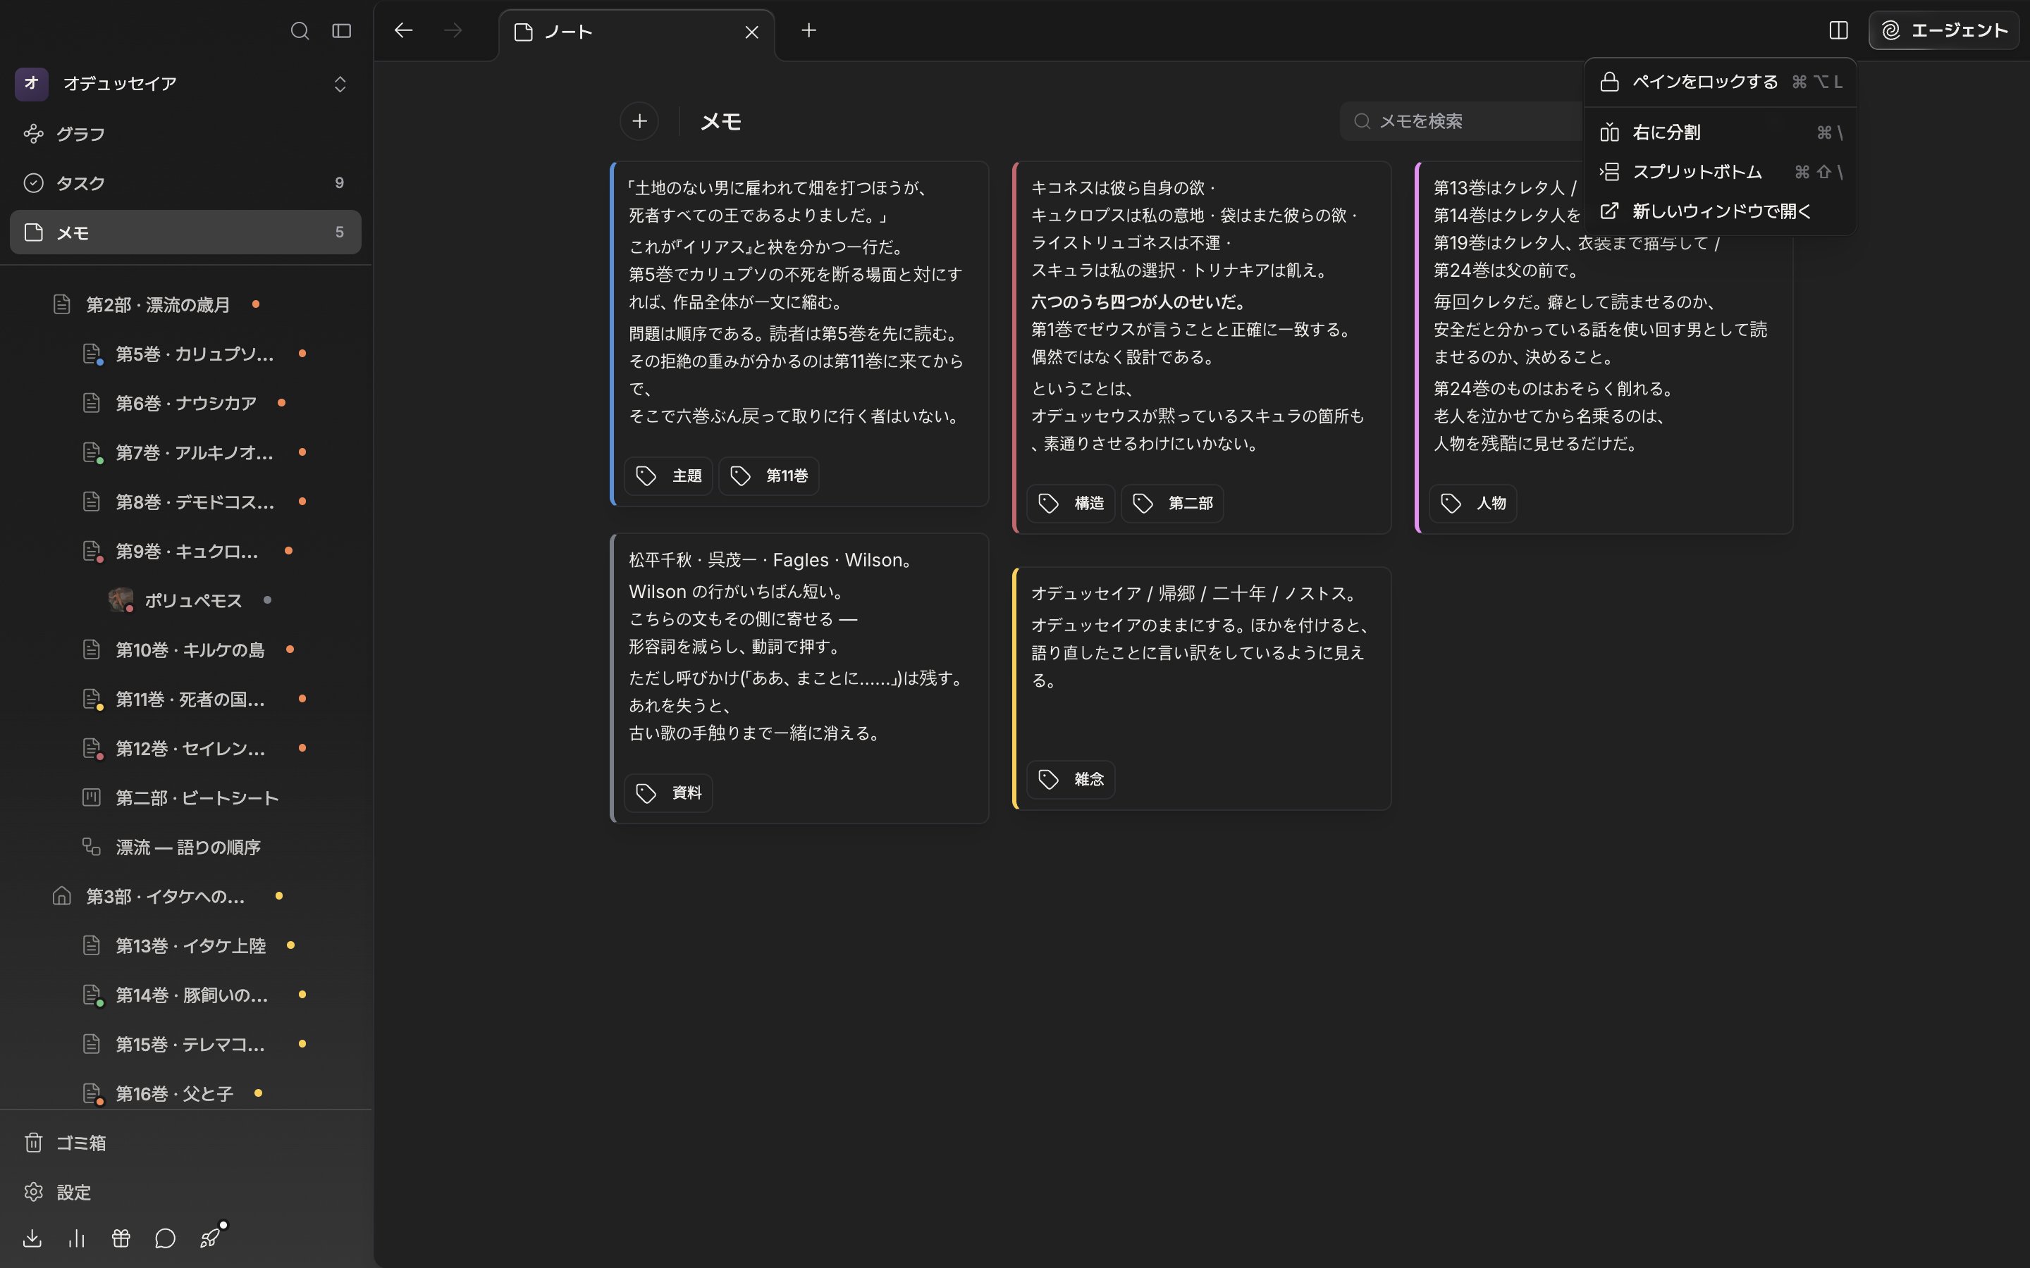Viewport: 2030px width, 1268px height.
Task: Add a new memo with the round plus button
Action: pyautogui.click(x=639, y=122)
